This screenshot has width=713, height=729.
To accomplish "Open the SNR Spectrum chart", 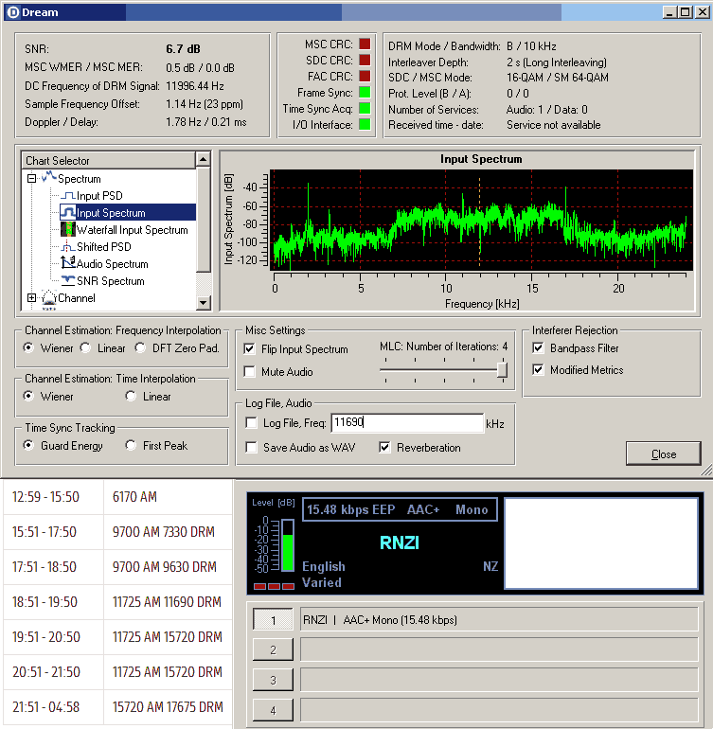I will [x=110, y=281].
